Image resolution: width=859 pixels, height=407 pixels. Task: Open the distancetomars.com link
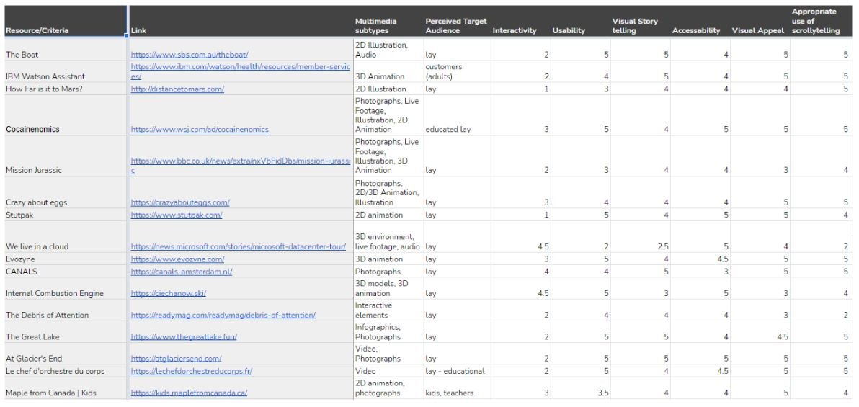pyautogui.click(x=177, y=89)
